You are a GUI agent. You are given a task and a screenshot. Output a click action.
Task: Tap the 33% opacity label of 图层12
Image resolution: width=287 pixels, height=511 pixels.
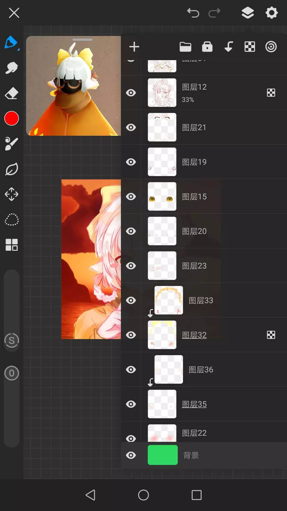pos(188,100)
